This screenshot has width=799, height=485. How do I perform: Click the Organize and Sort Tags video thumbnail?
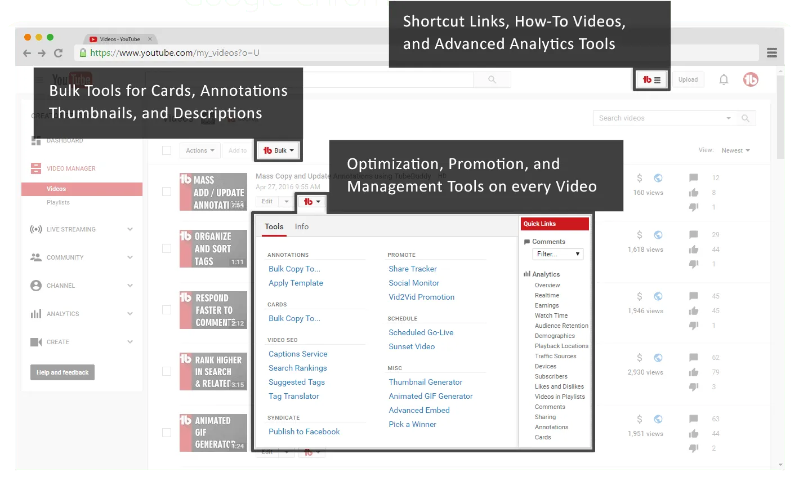coord(214,248)
